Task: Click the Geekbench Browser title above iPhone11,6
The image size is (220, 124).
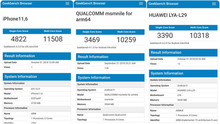Action: (x=17, y=4)
